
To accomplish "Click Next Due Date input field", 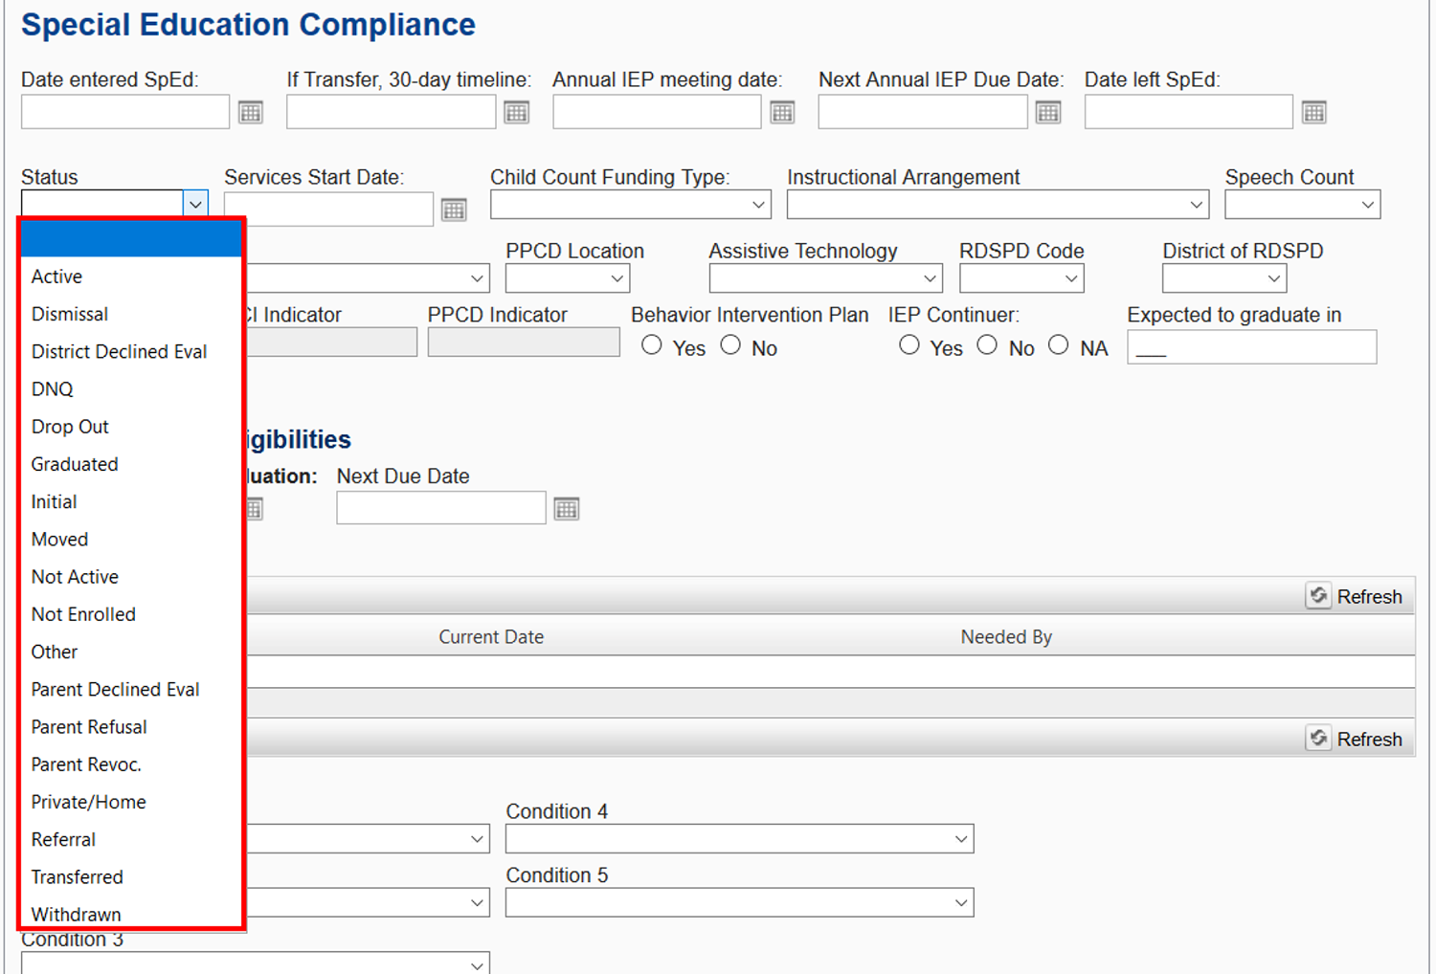I will 441,507.
